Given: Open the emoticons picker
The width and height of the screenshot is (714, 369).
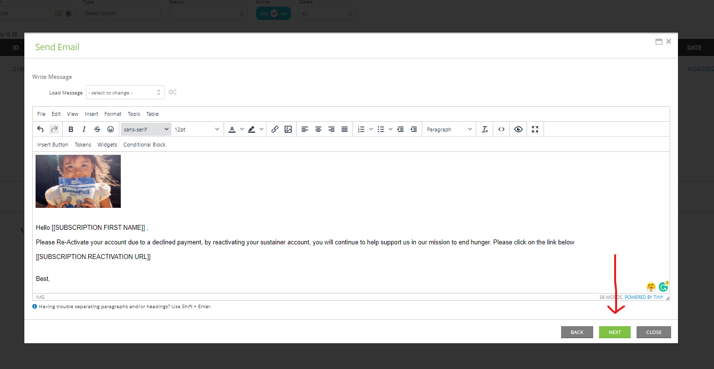Looking at the screenshot, I should point(111,129).
